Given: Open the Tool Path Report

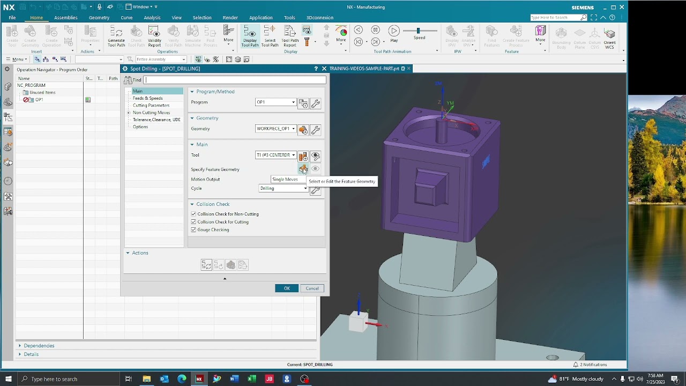Looking at the screenshot, I should pyautogui.click(x=290, y=36).
